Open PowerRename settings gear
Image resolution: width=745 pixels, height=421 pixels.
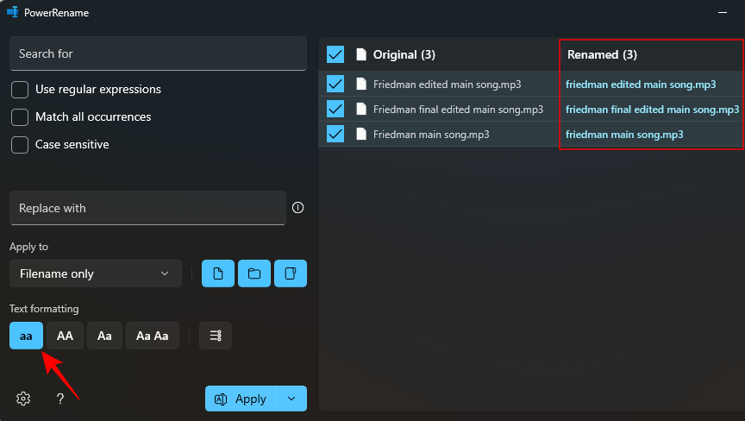point(23,399)
